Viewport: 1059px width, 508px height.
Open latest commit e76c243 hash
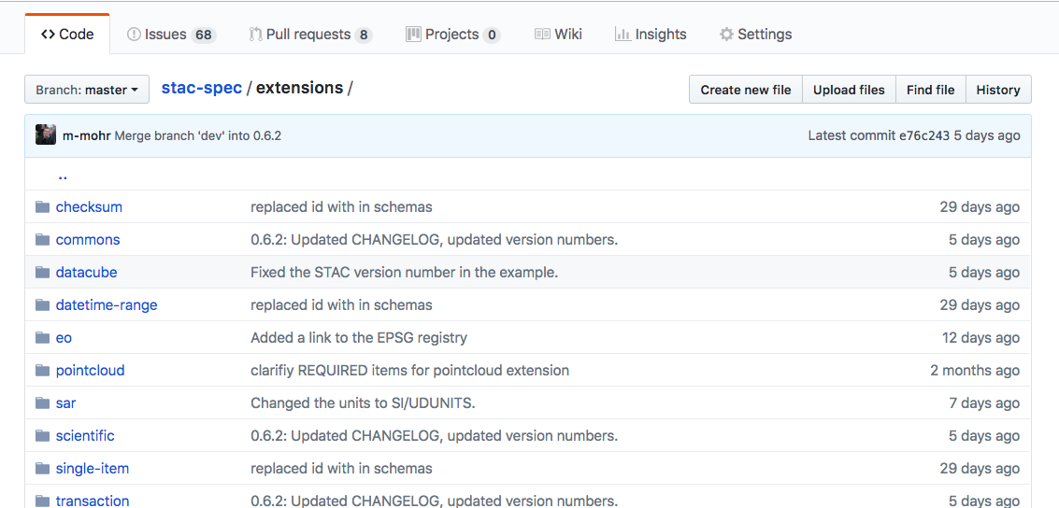pyautogui.click(x=923, y=135)
